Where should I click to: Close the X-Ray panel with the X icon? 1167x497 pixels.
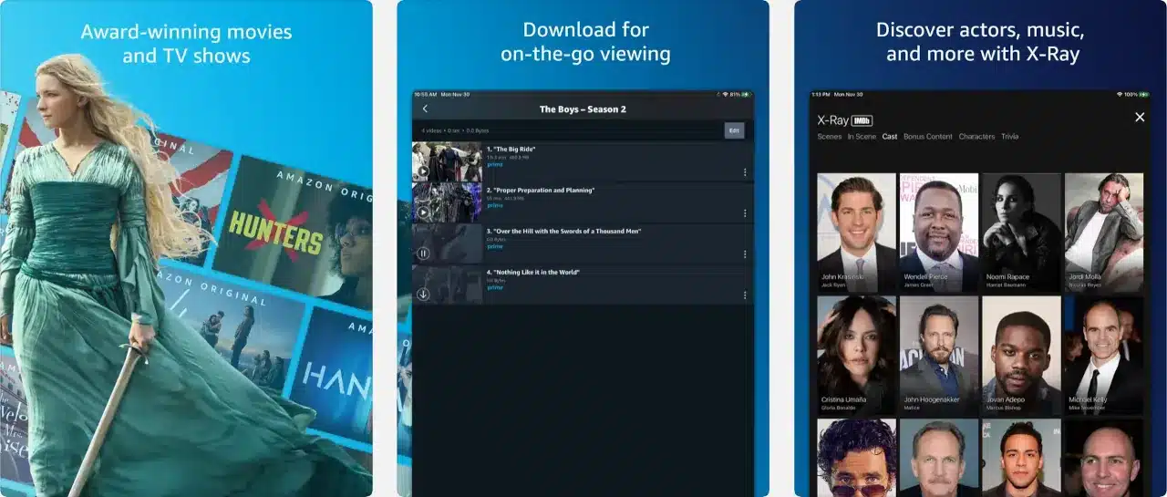tap(1140, 117)
